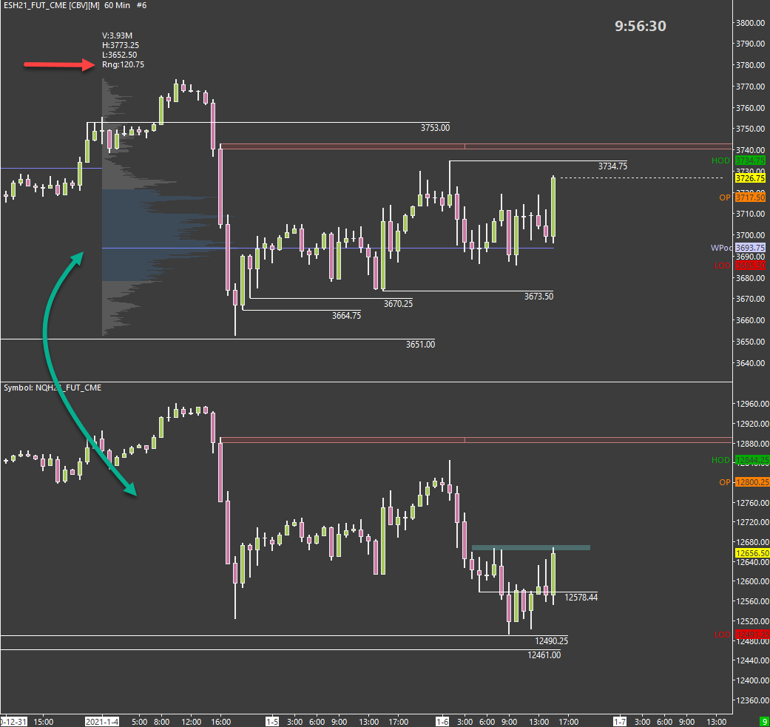Select the 3664.75 level label
This screenshot has width=770, height=727.
tap(346, 316)
